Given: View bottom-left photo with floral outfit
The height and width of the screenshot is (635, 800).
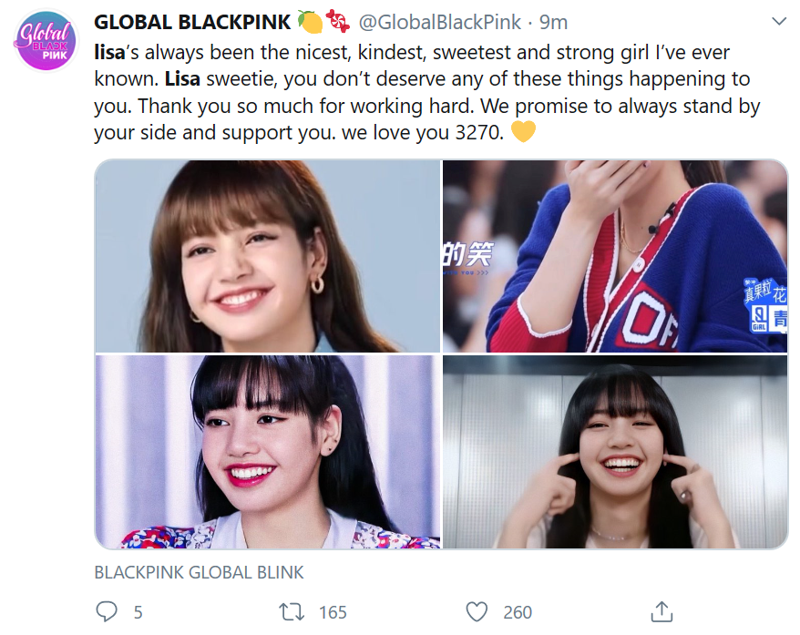Looking at the screenshot, I should [268, 452].
